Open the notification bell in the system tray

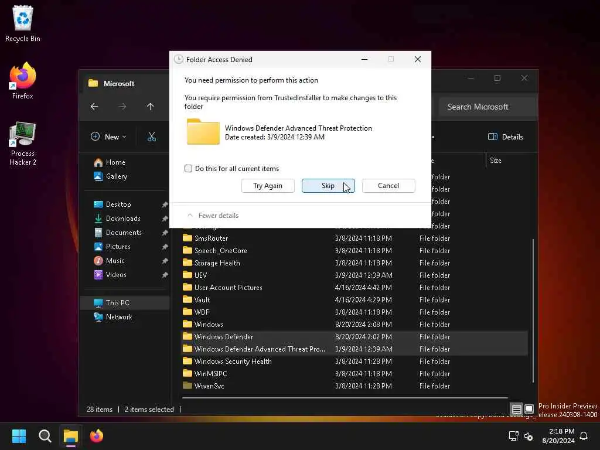[x=584, y=436]
